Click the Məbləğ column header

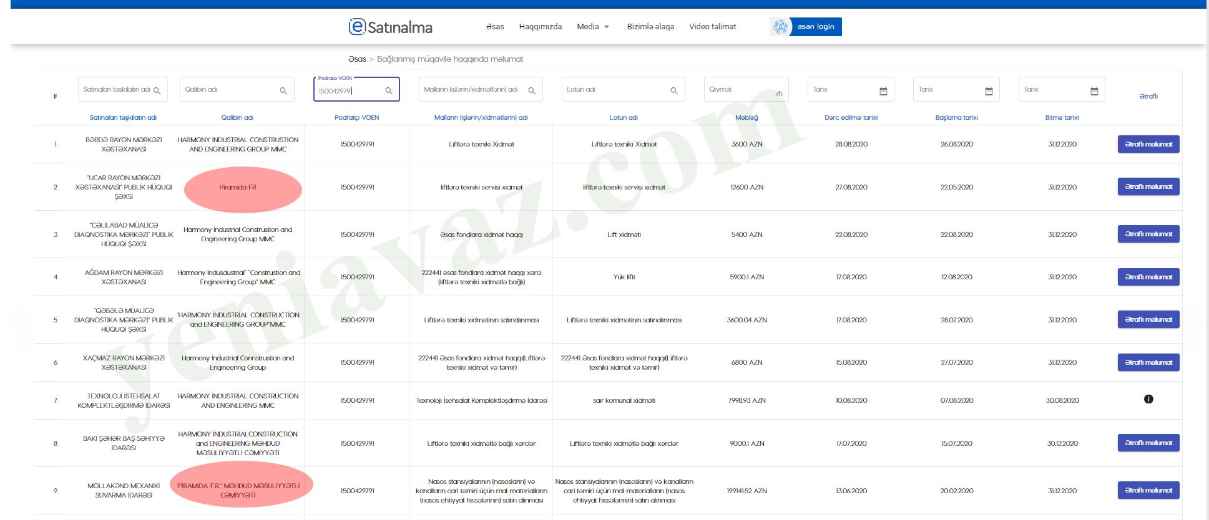click(x=746, y=117)
